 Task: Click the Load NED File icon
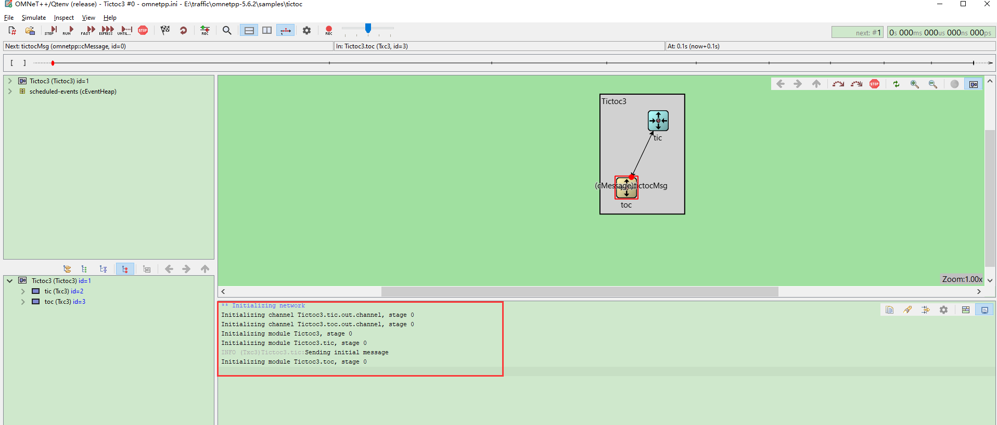click(30, 30)
